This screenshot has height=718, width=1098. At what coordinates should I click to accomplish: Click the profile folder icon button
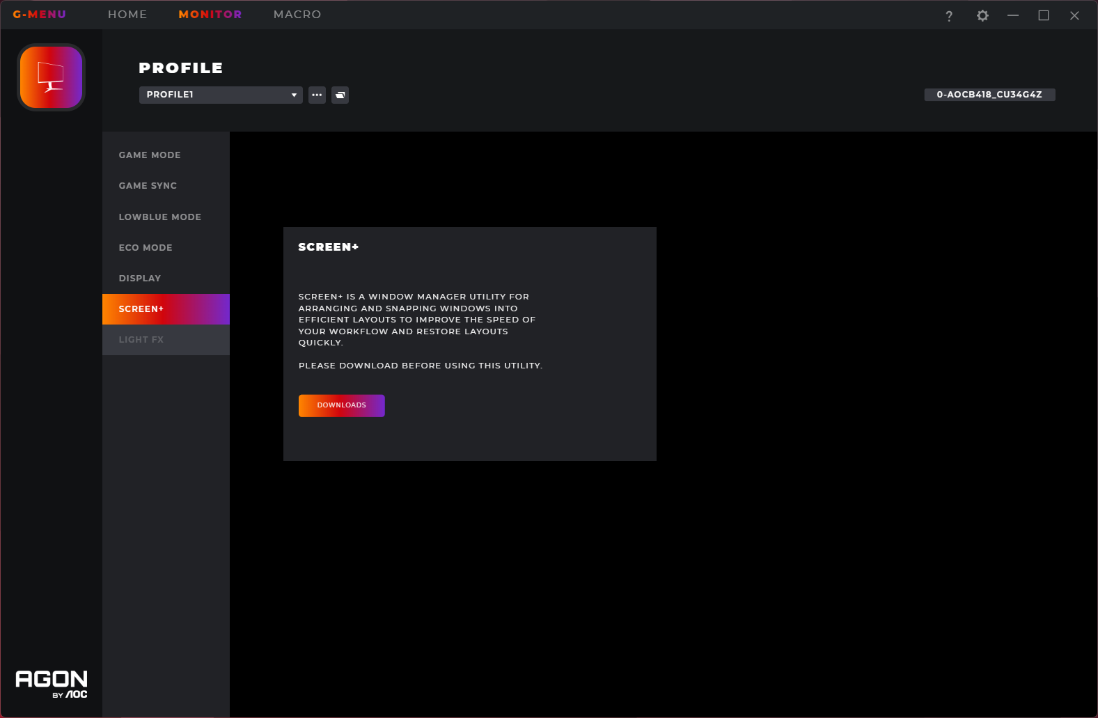pos(340,95)
